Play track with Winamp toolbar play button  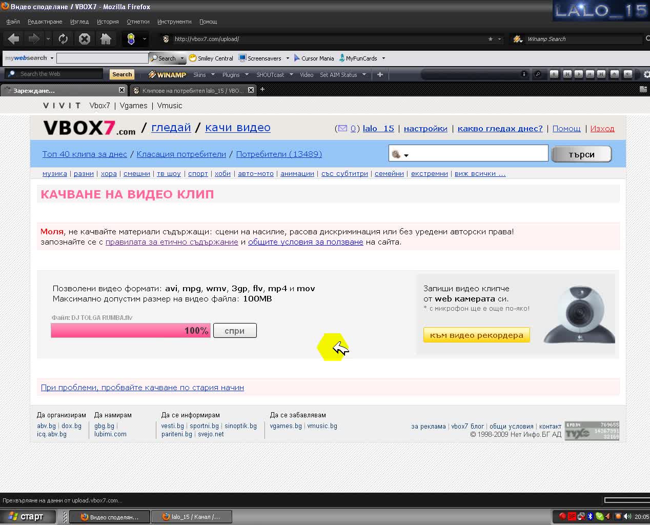[x=578, y=74]
